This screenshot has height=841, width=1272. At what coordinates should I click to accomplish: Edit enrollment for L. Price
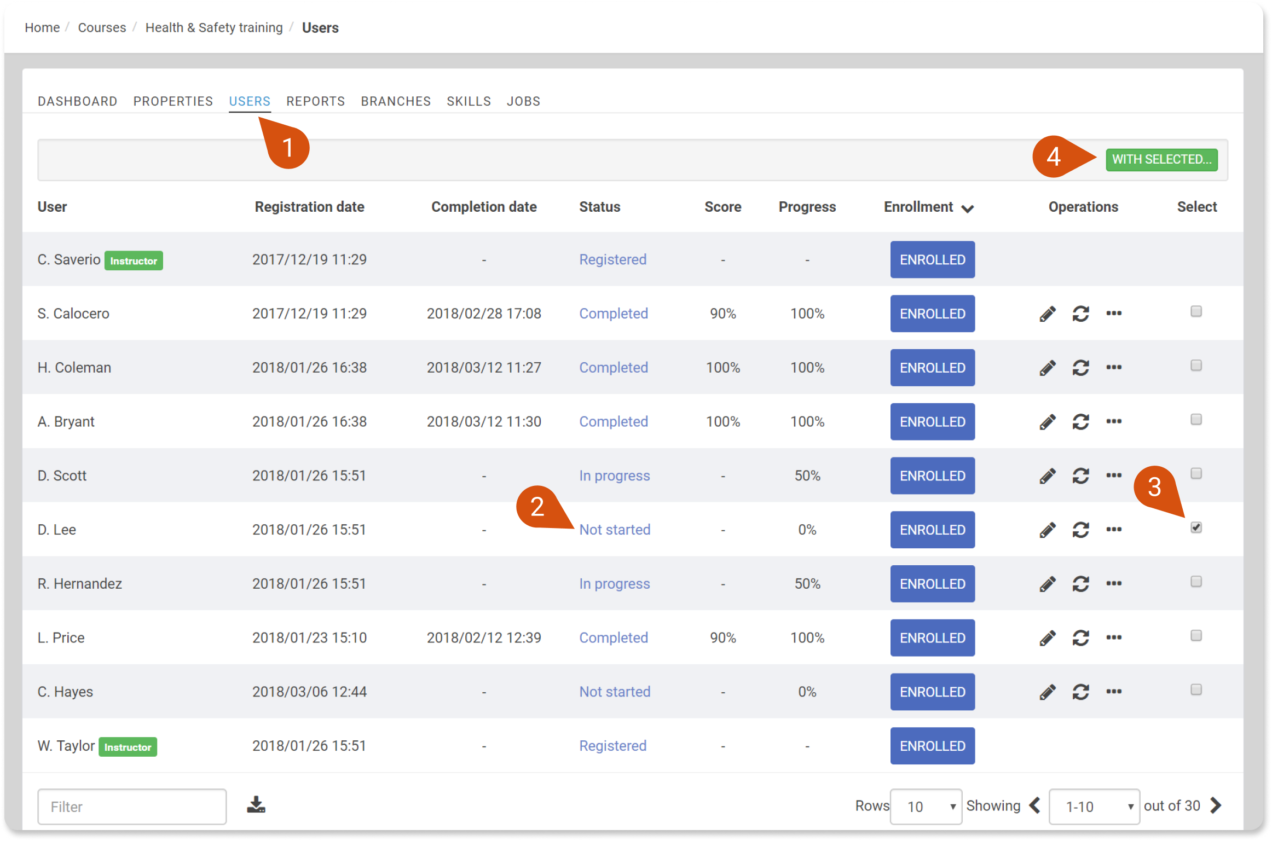tap(1047, 638)
